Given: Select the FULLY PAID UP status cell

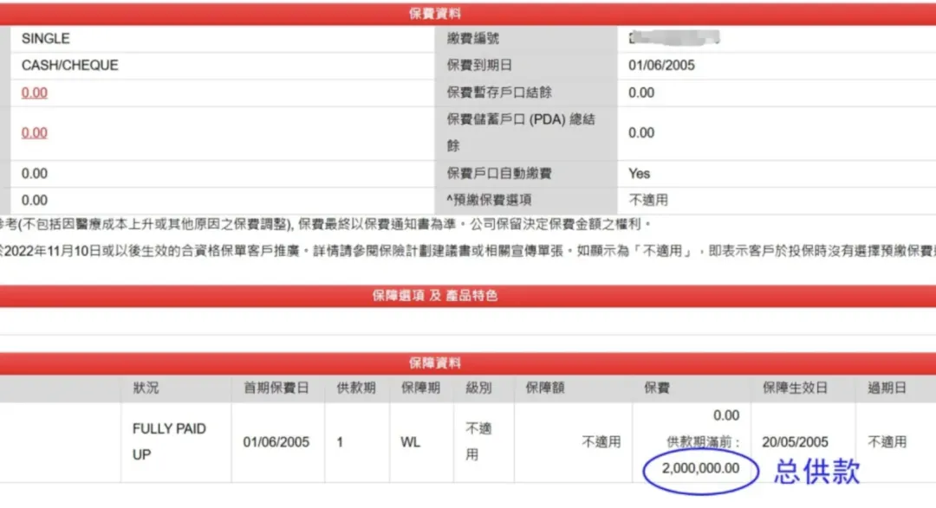Looking at the screenshot, I should (169, 441).
